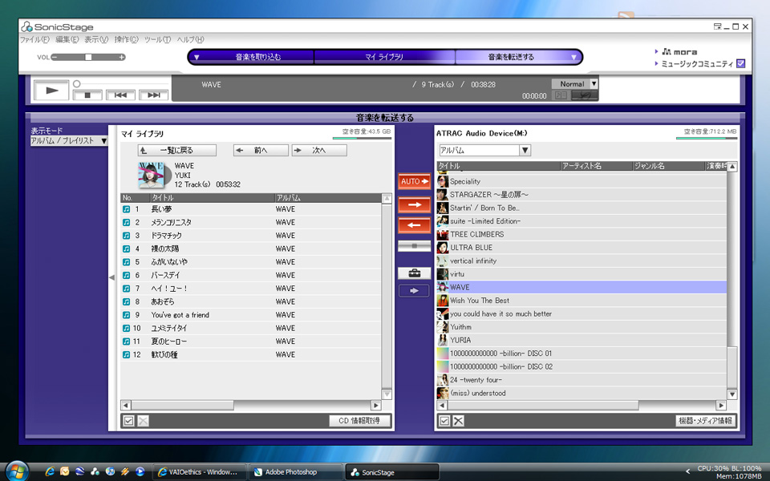
Task: Click the music note icon for バースデイ
Action: coord(126,275)
